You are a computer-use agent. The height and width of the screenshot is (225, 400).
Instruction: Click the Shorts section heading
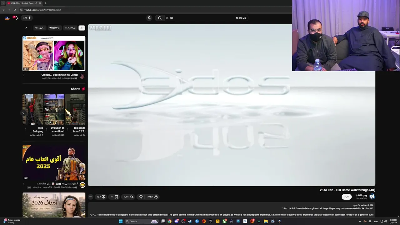(75, 89)
